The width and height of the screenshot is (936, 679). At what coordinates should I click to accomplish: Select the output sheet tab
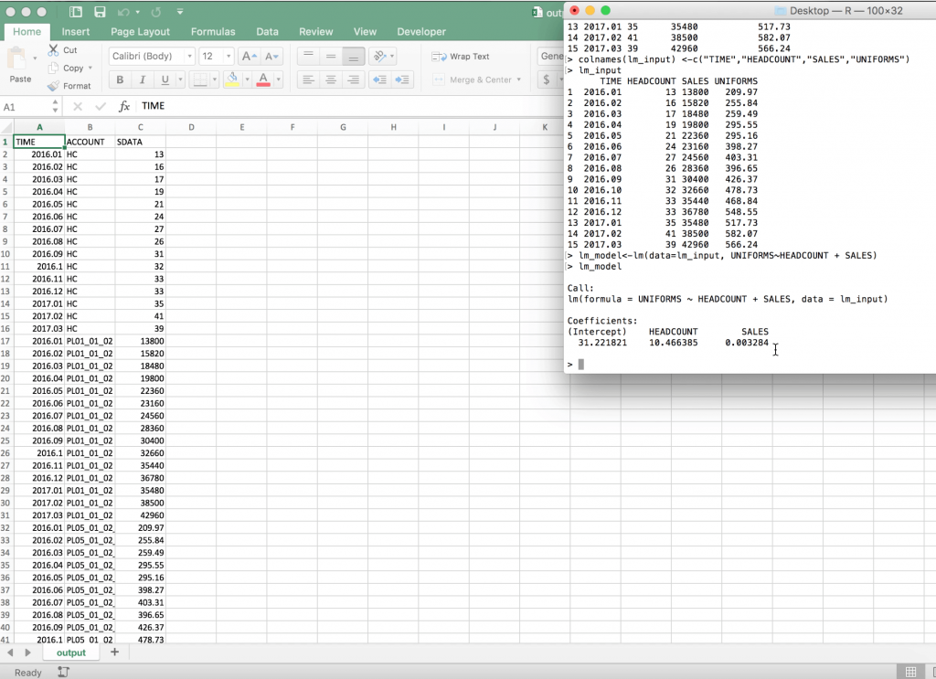(x=71, y=652)
